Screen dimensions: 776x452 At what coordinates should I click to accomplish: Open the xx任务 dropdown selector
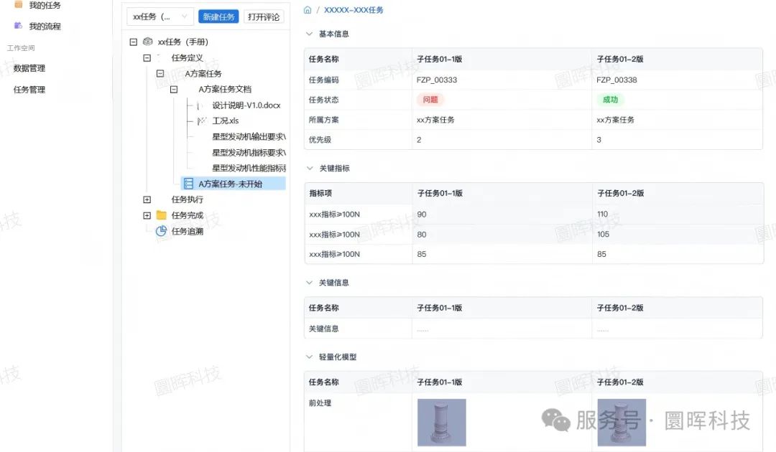(x=160, y=17)
